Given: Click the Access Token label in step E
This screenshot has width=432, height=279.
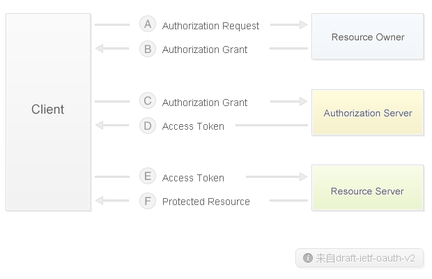Looking at the screenshot, I should pyautogui.click(x=193, y=178).
